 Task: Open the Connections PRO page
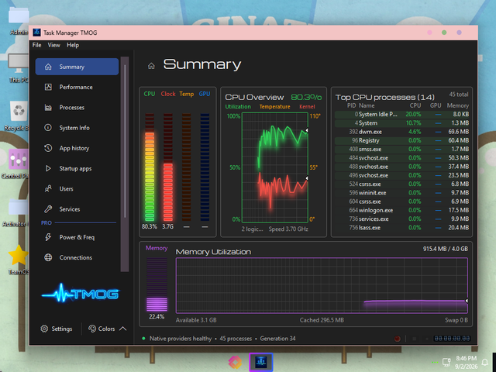click(77, 257)
